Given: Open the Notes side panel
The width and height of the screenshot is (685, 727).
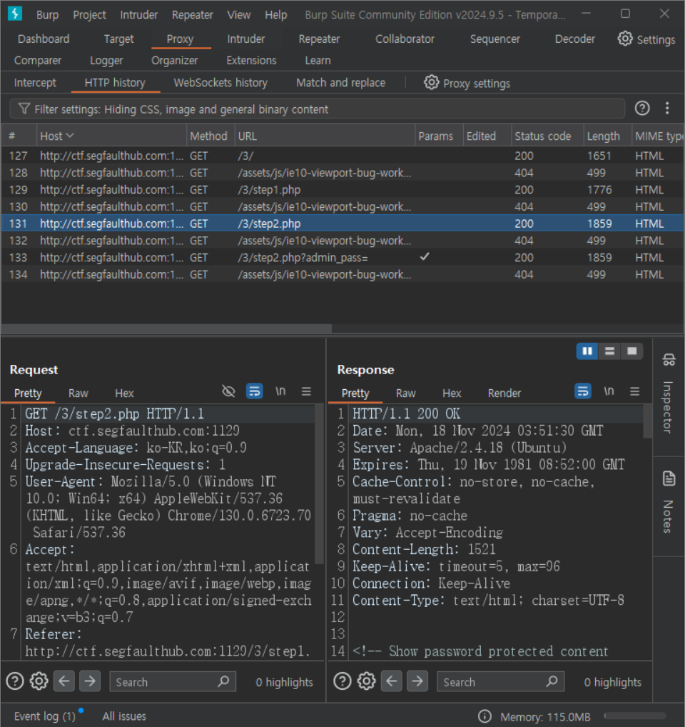Looking at the screenshot, I should 669,503.
